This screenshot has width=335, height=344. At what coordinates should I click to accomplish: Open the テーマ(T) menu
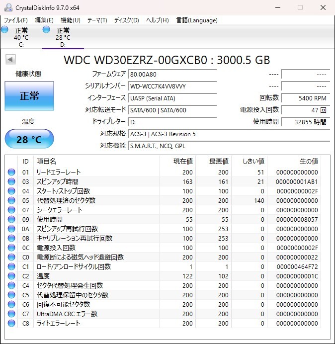click(x=97, y=20)
